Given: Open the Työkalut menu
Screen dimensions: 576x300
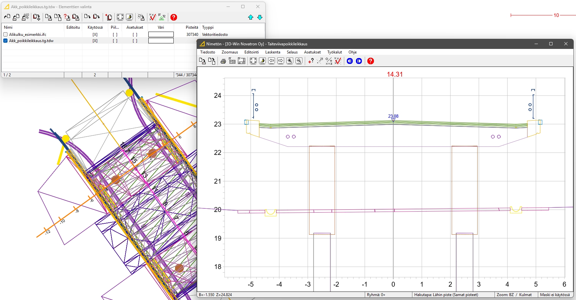Looking at the screenshot, I should [334, 52].
